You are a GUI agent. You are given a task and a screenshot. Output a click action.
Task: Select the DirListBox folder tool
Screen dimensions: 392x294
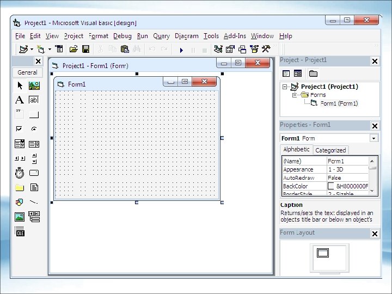tap(20, 187)
